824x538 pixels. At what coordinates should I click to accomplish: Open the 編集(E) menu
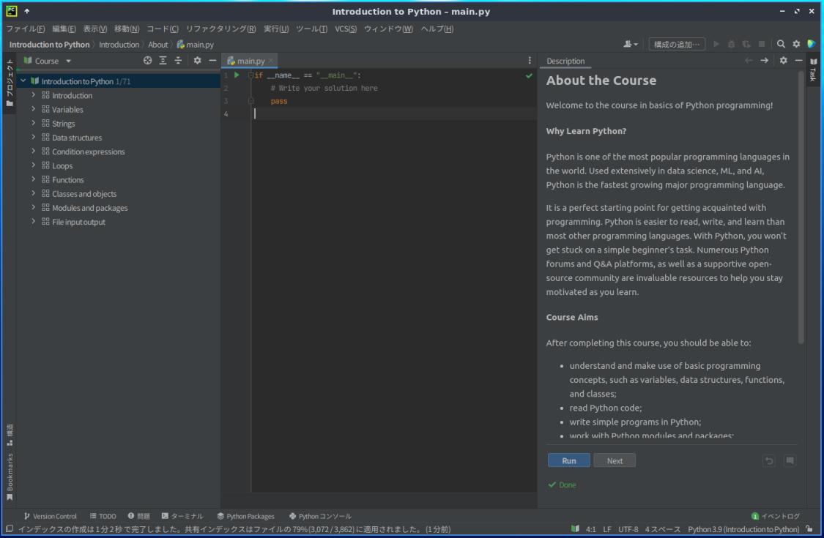pos(64,29)
